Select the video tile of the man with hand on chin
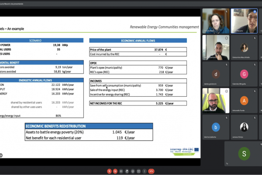The height and width of the screenshot is (175, 262). coord(216,47)
